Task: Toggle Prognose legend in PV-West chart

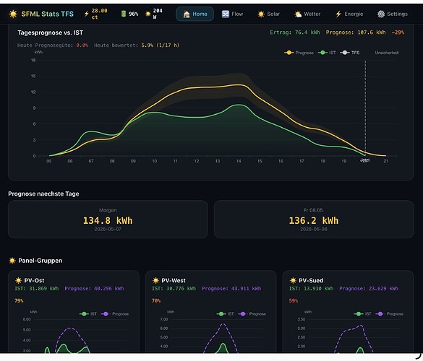Action: (252, 314)
